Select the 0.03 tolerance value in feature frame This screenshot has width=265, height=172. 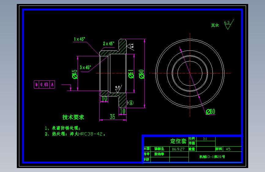[44, 84]
